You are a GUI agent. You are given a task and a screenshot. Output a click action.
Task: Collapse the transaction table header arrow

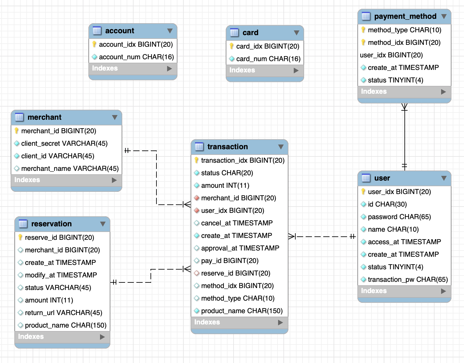[281, 147]
